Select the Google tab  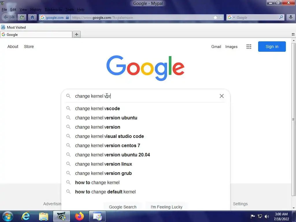coord(36,35)
